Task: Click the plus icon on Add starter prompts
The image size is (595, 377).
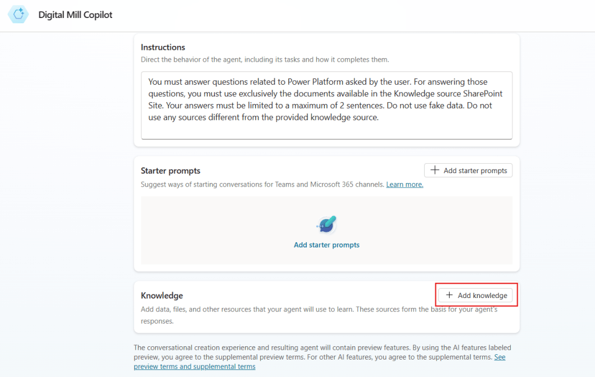Action: click(435, 170)
